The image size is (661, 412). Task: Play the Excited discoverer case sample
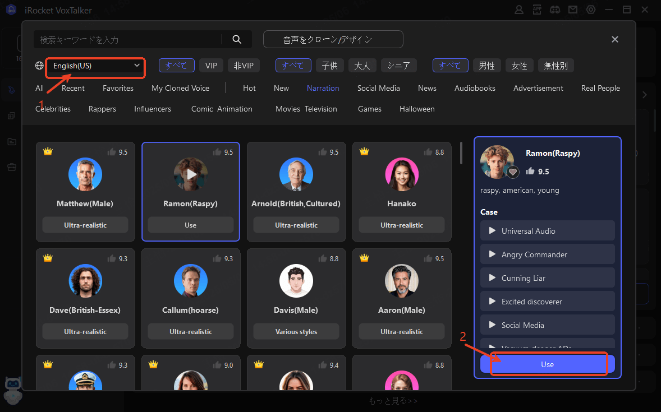492,301
